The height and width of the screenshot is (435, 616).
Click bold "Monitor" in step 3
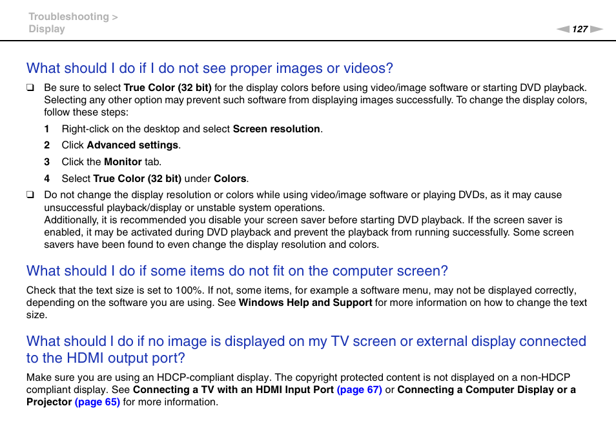[x=123, y=162]
